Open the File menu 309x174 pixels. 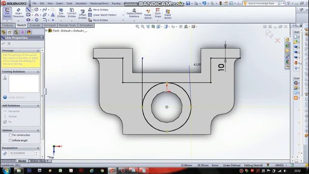(x=34, y=3)
